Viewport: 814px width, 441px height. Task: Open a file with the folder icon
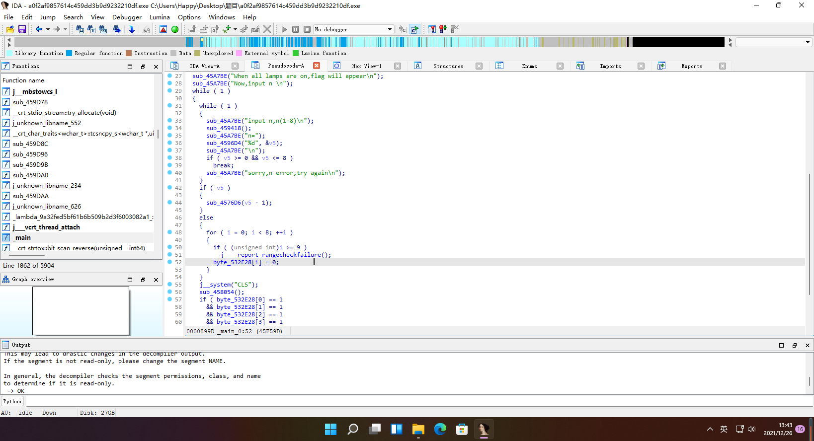click(x=10, y=29)
